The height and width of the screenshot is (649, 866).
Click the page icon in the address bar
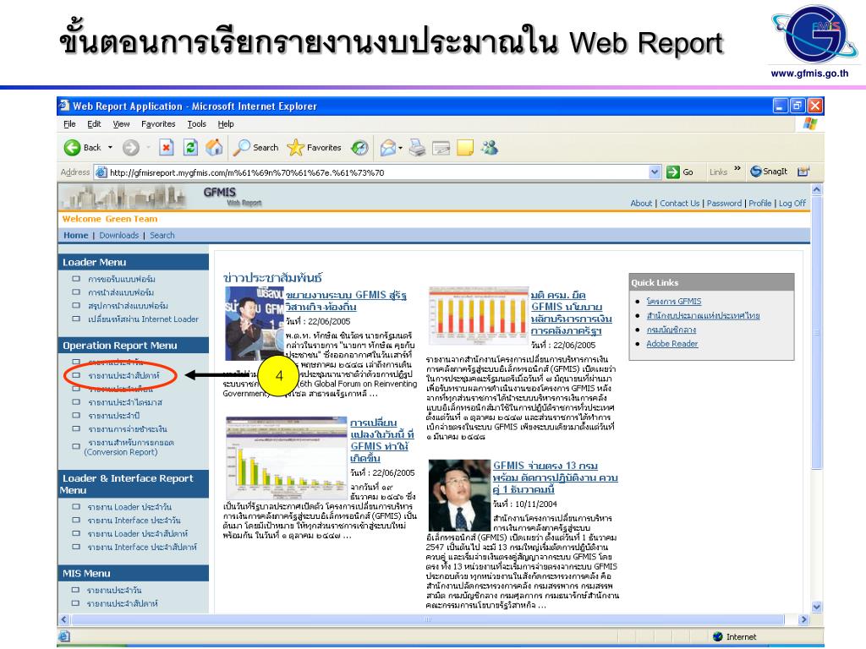coord(101,172)
